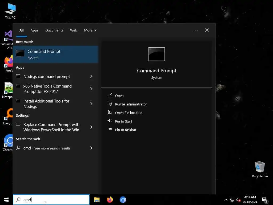Switch to the Web tab
The height and width of the screenshot is (205, 273).
point(74,30)
